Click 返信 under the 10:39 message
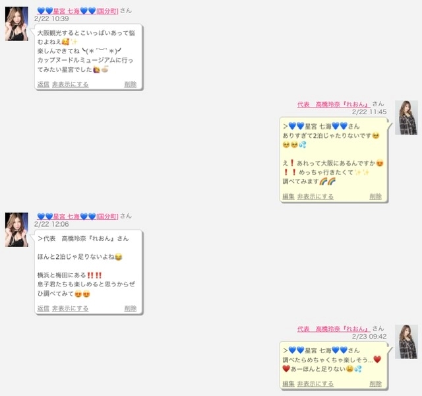 coord(43,84)
